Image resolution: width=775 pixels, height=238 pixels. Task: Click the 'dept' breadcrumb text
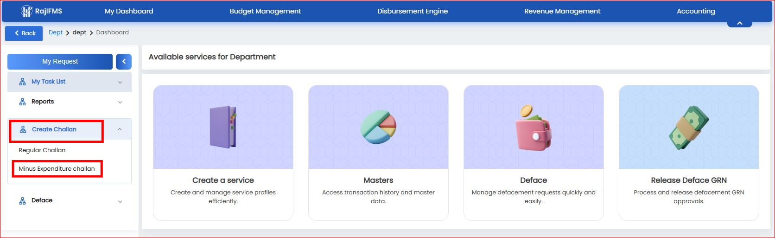tap(79, 32)
